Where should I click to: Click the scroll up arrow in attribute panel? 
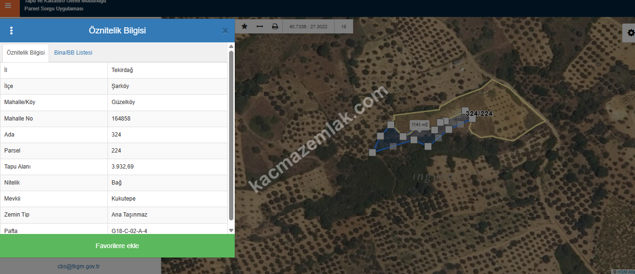231,47
